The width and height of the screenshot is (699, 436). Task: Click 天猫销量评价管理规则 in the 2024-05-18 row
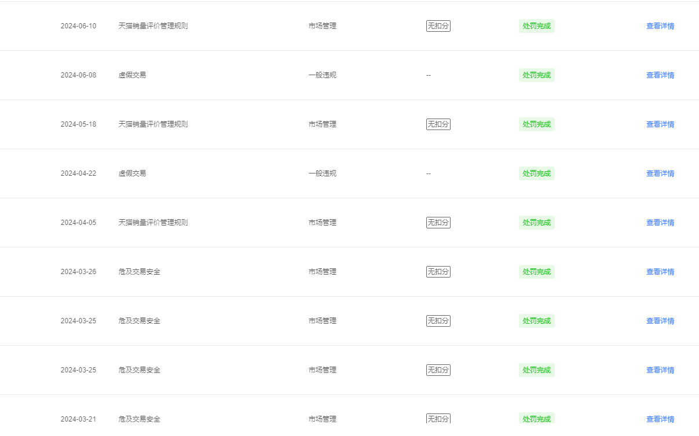153,124
